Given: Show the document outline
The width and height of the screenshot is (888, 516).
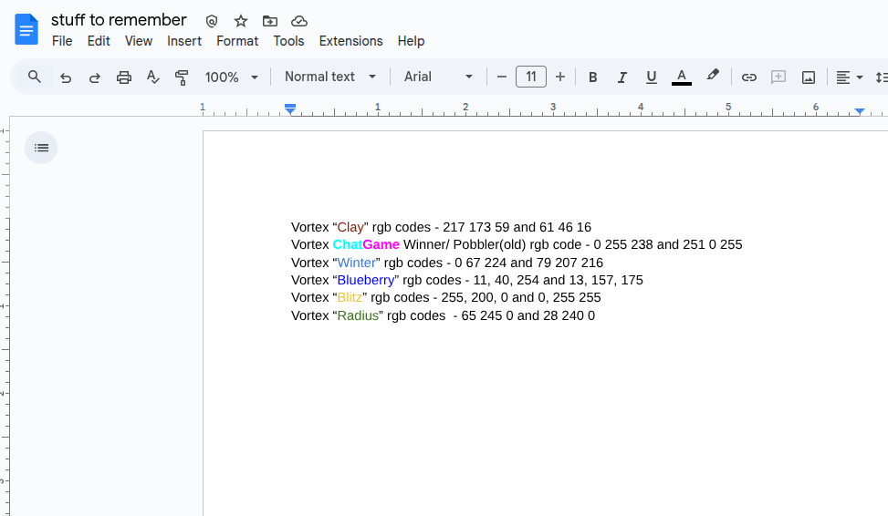Looking at the screenshot, I should 41,148.
